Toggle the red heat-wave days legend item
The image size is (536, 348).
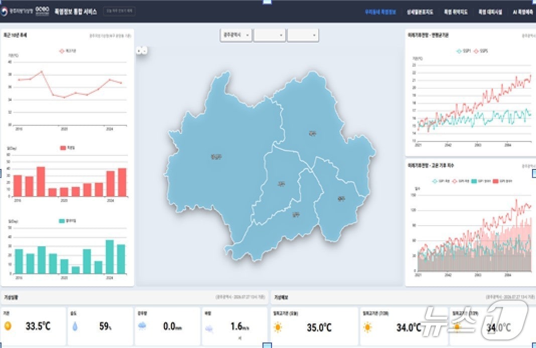coord(67,148)
